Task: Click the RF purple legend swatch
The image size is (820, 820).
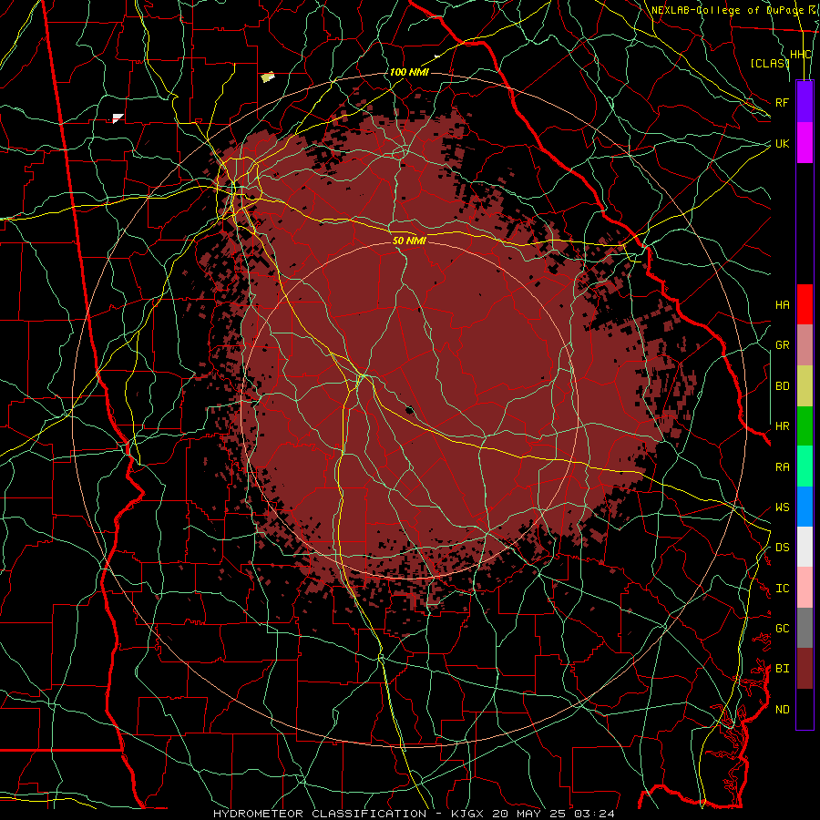Action: [x=805, y=102]
